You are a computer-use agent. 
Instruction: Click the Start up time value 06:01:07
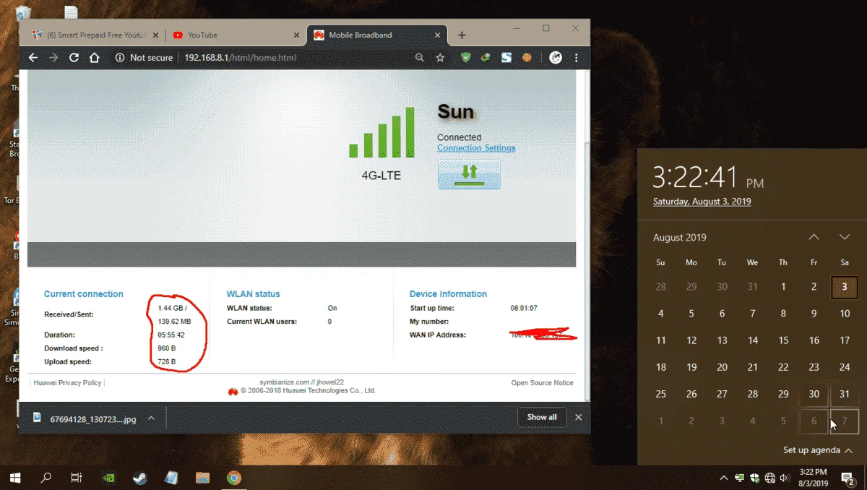click(x=524, y=308)
